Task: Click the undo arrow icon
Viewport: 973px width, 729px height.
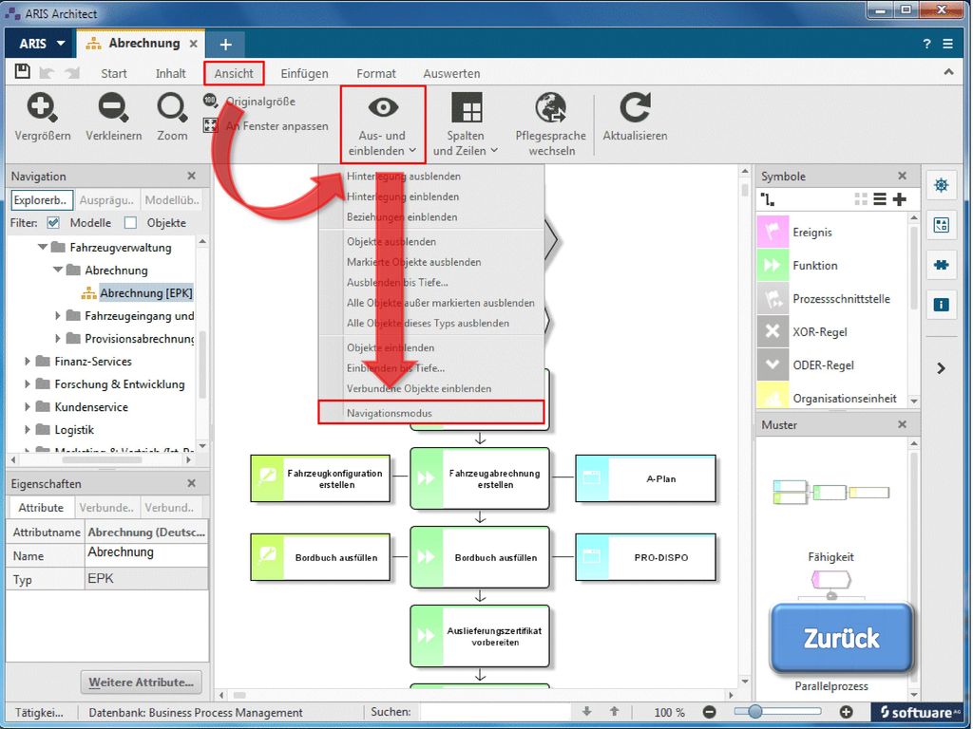Action: (47, 72)
